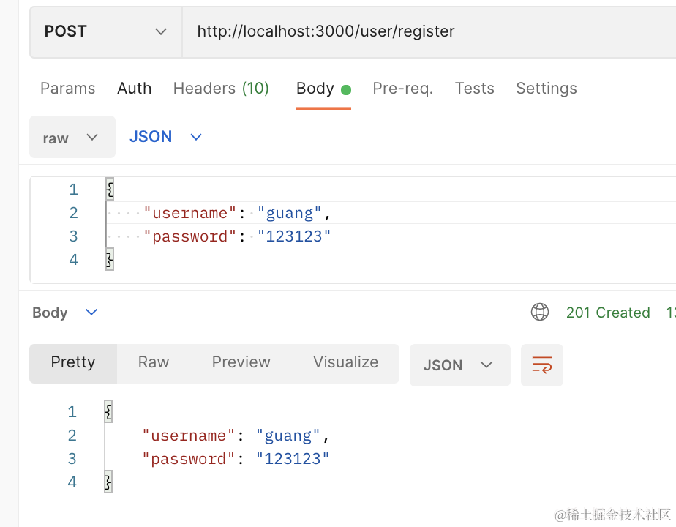The height and width of the screenshot is (527, 676).
Task: Open the request Settings tab
Action: pyautogui.click(x=546, y=89)
